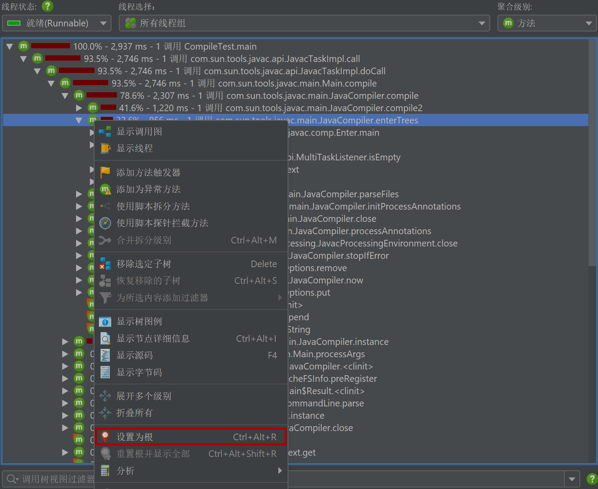Click the 调用树视图过滤器 filter input field

click(57, 479)
